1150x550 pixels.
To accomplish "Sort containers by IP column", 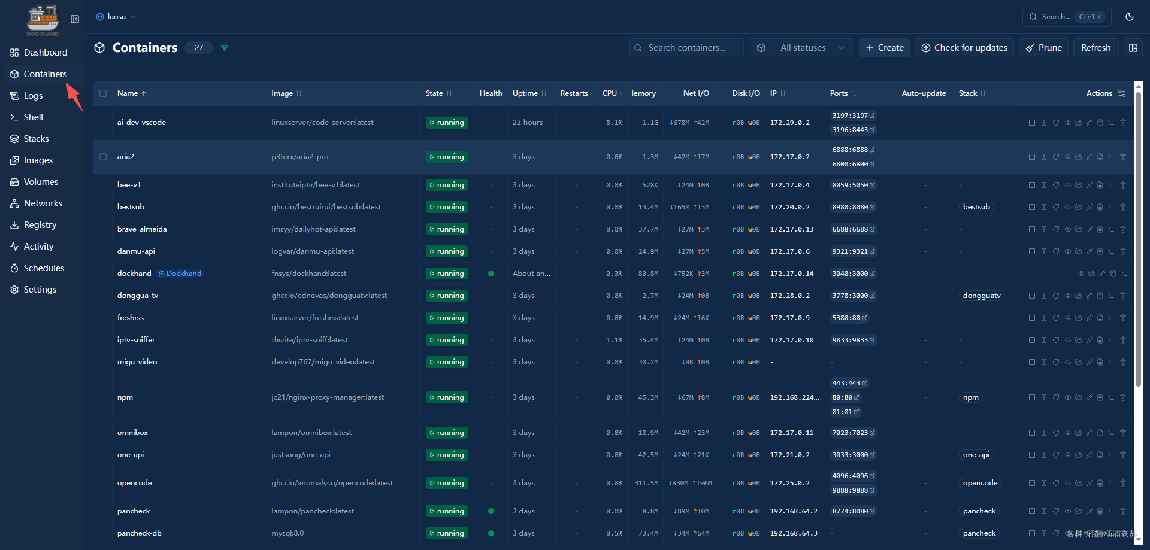I will pyautogui.click(x=777, y=93).
